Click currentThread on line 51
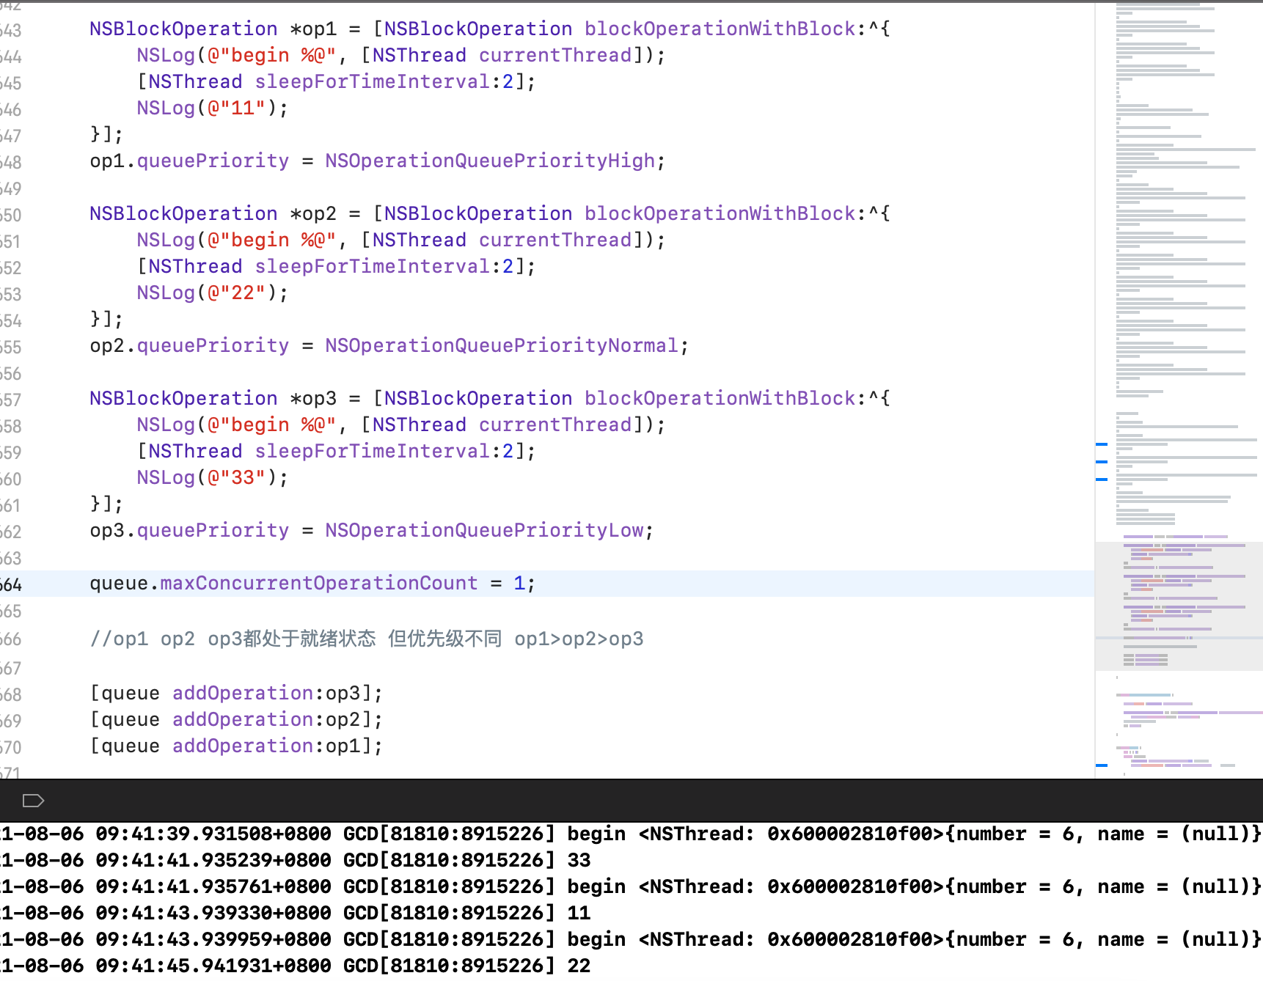 [x=555, y=240]
